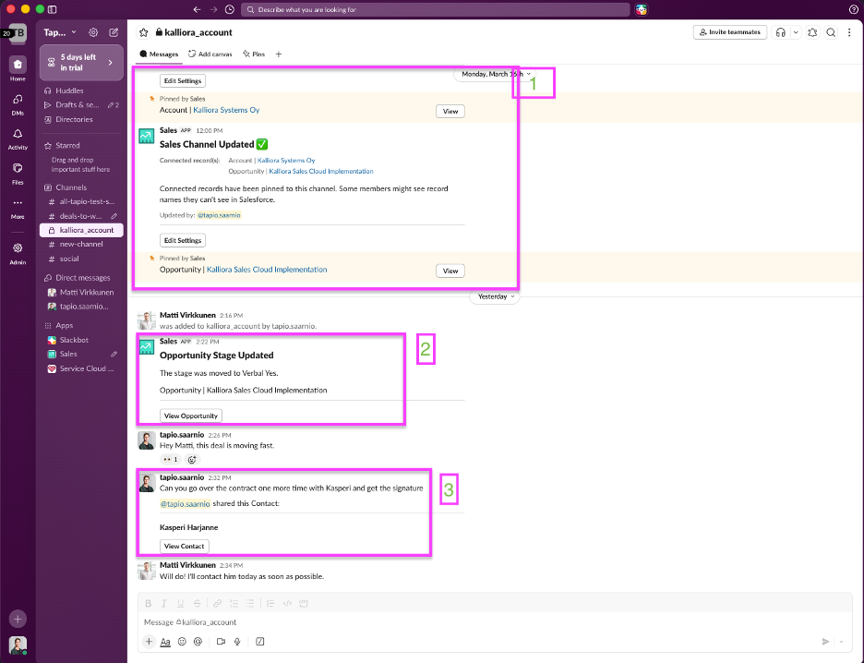Add workspace with plus at rail bottom
This screenshot has height=663, width=864.
click(x=18, y=619)
